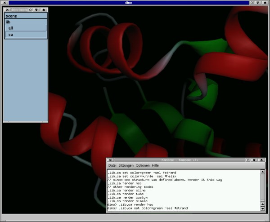Click the Konsole scrollbar down arrow
This screenshot has height=222, width=270.
(x=263, y=209)
